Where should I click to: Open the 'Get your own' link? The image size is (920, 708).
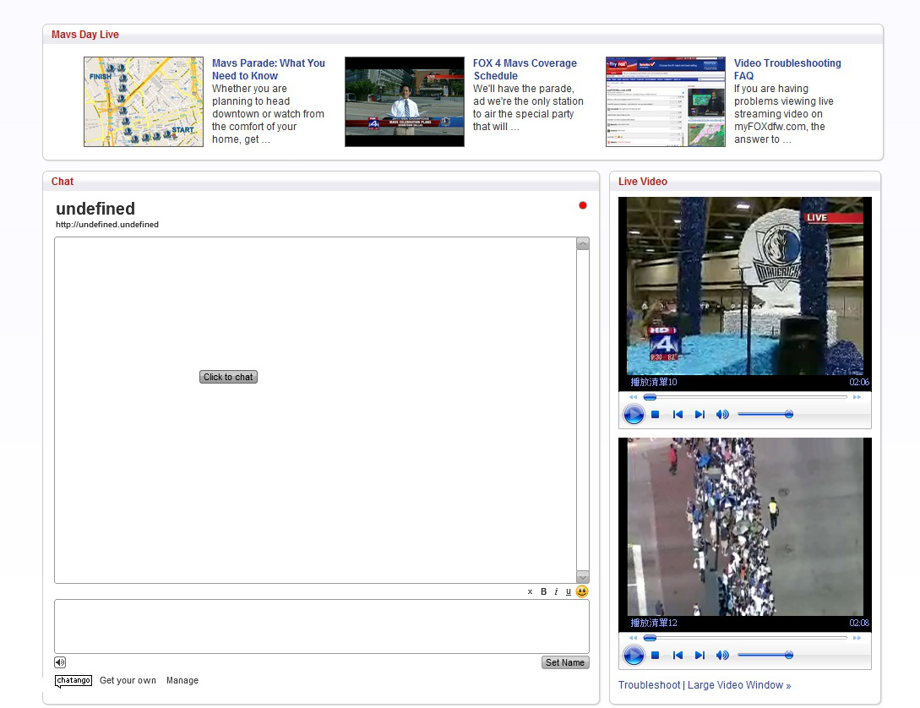[x=128, y=680]
